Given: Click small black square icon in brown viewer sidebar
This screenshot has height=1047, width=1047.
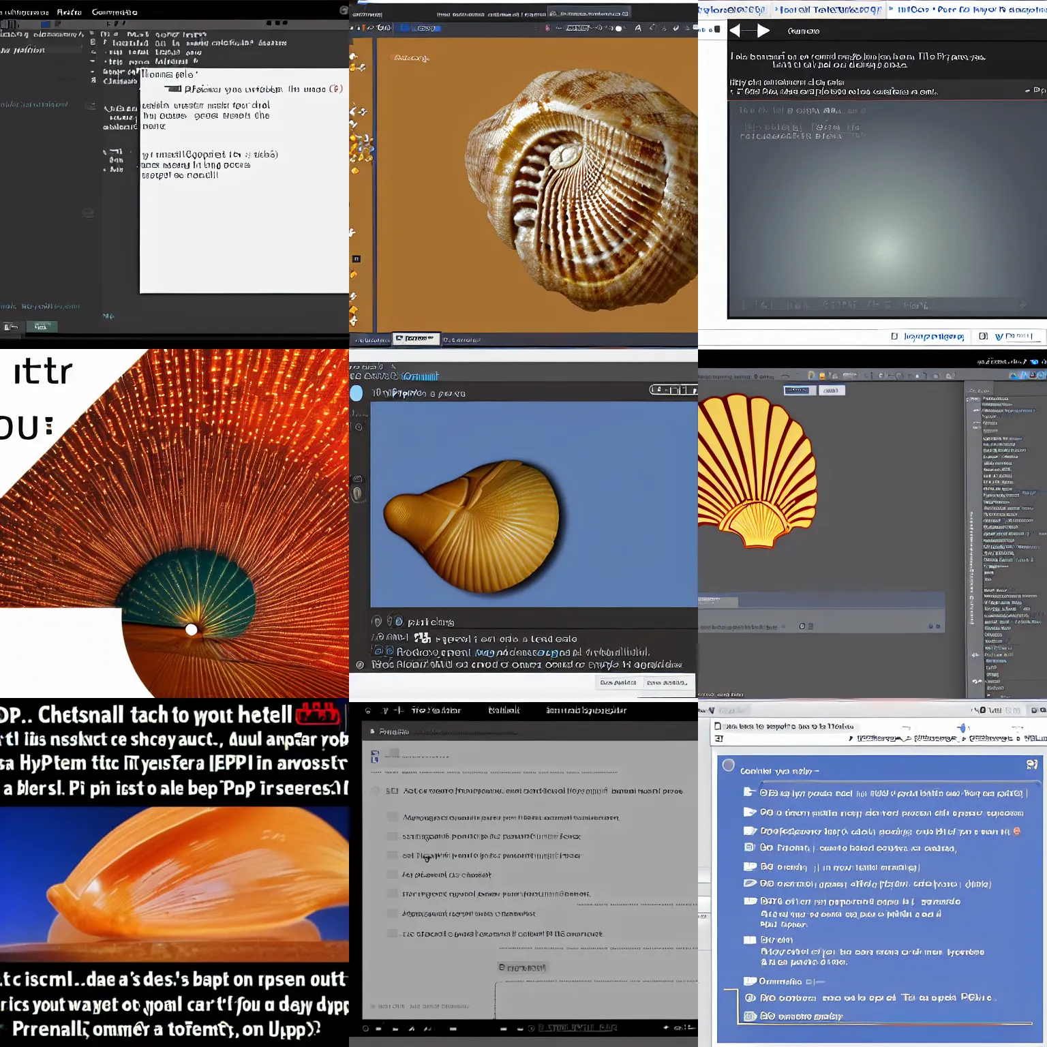Looking at the screenshot, I should [356, 259].
